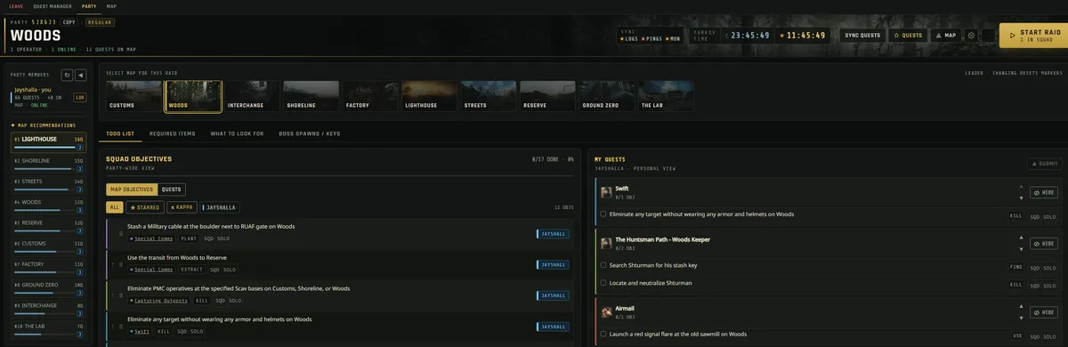Hide the Airmail quest

(1044, 312)
